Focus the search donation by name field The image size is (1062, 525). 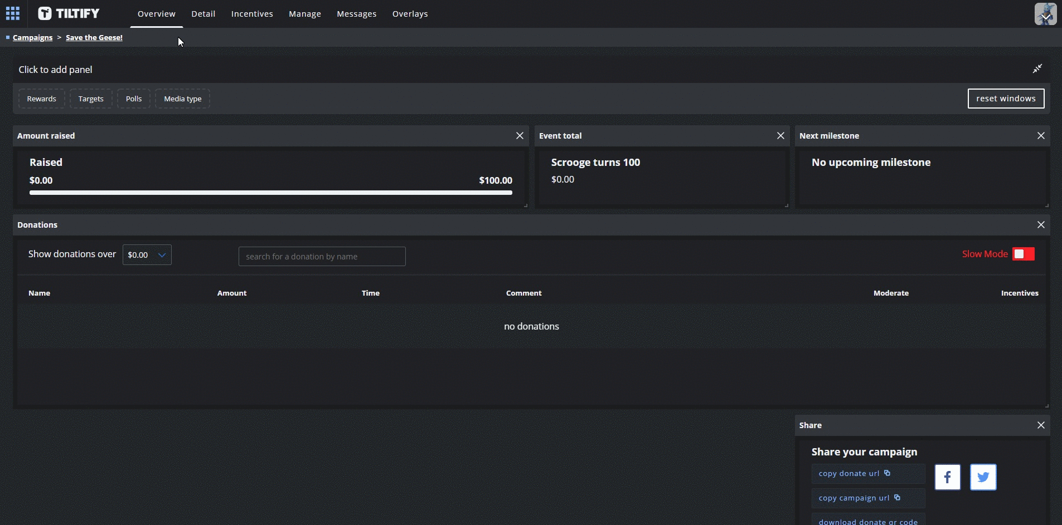point(322,257)
